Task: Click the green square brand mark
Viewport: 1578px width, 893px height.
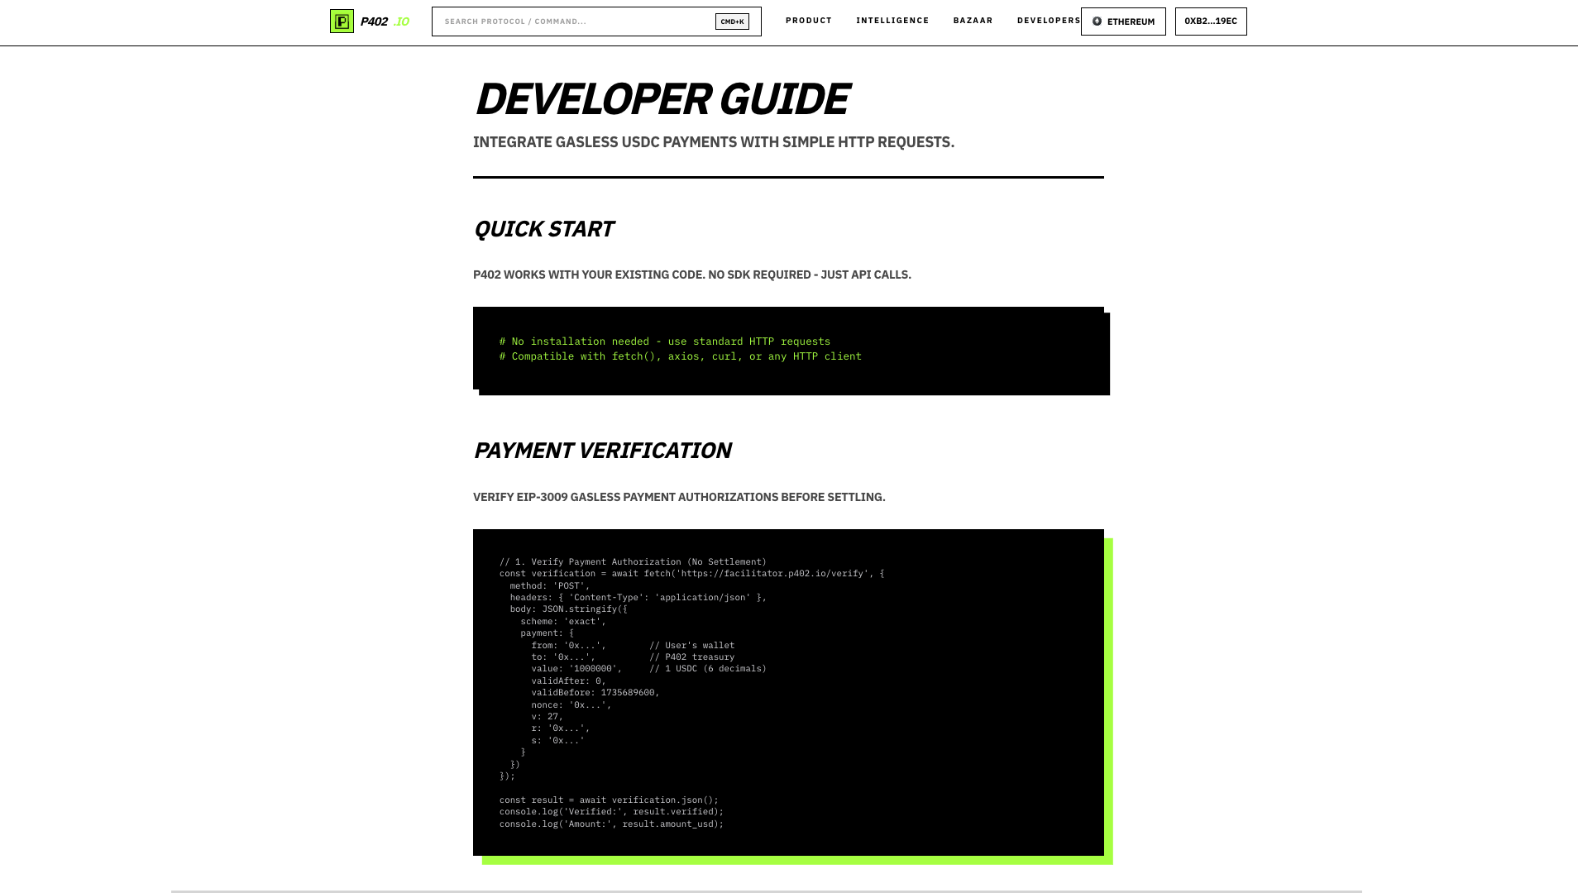Action: click(x=342, y=21)
